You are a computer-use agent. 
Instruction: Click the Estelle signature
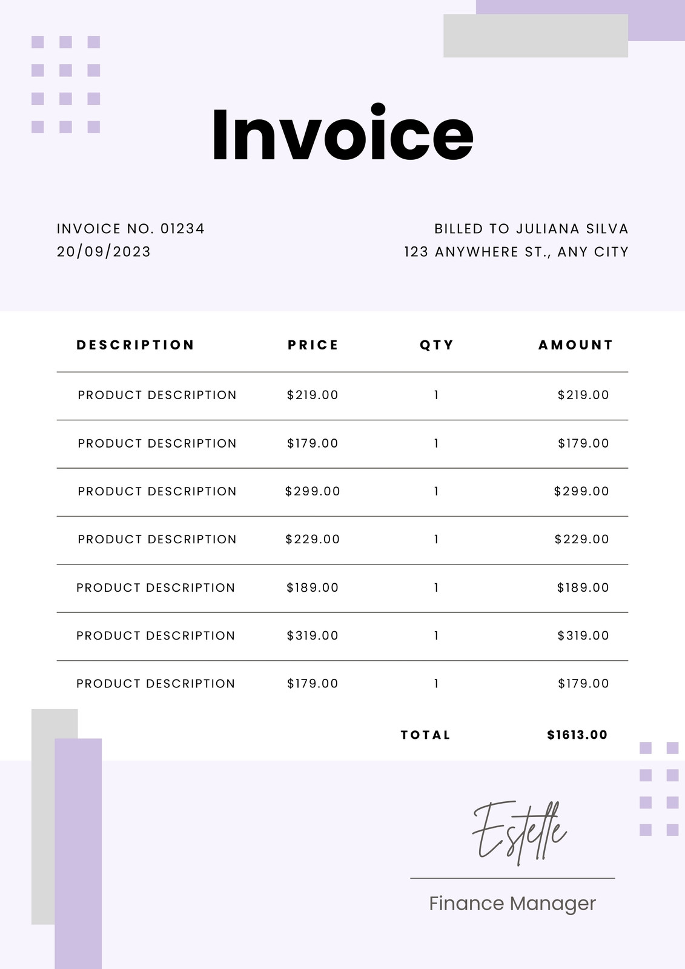520,833
